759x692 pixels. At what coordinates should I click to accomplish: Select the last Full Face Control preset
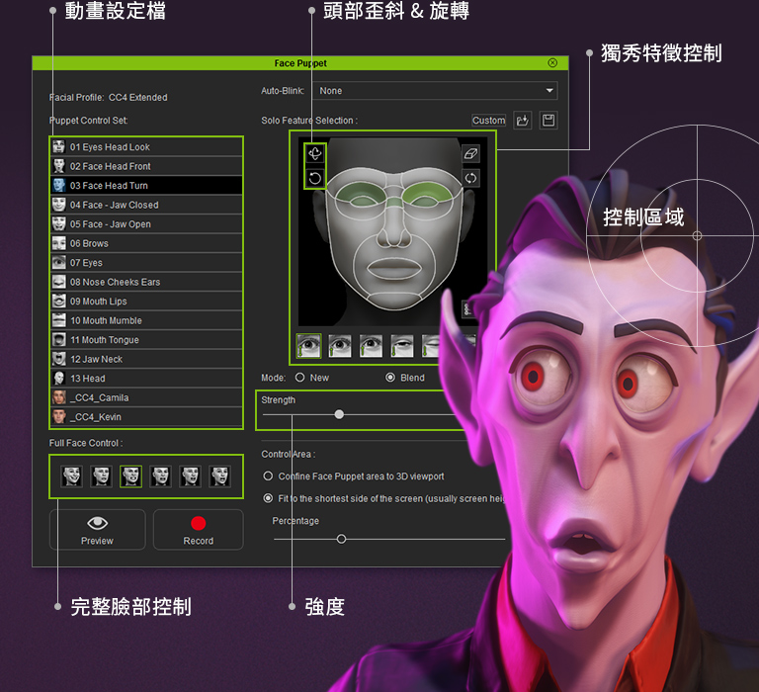pyautogui.click(x=219, y=476)
